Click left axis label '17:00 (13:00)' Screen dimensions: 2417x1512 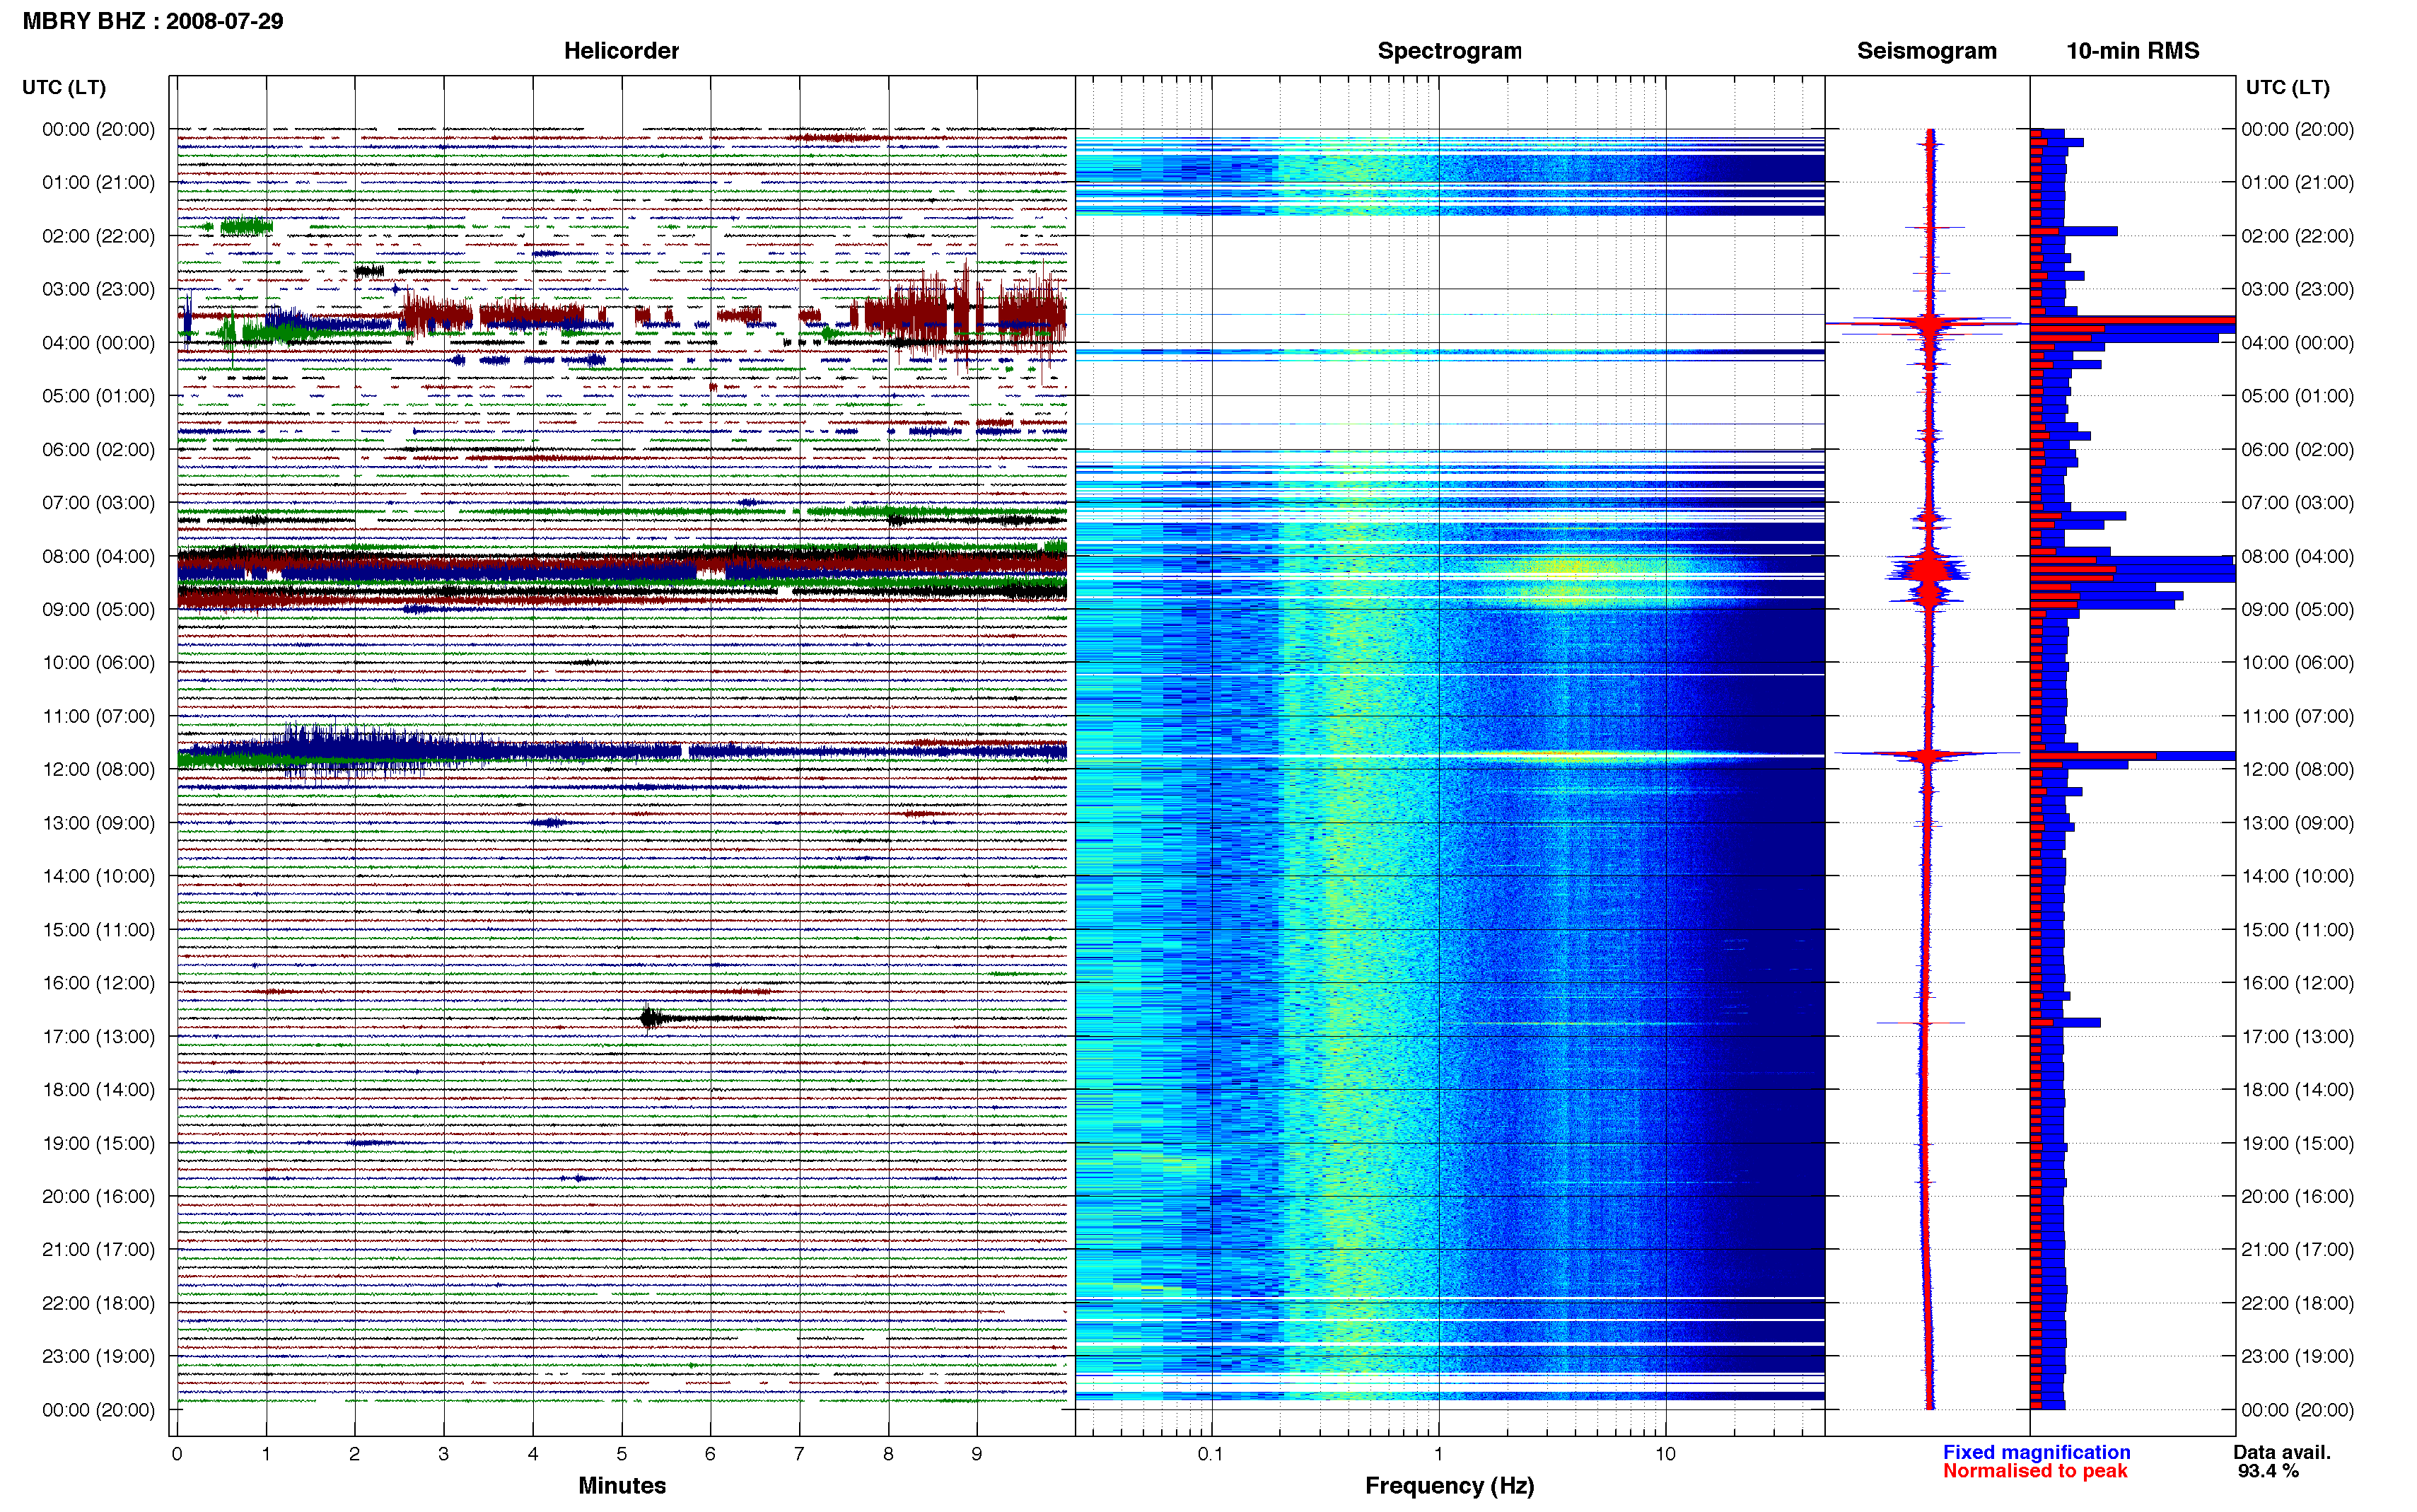click(98, 1036)
